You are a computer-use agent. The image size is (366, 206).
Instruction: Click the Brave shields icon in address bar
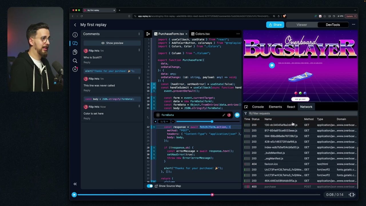(284, 16)
